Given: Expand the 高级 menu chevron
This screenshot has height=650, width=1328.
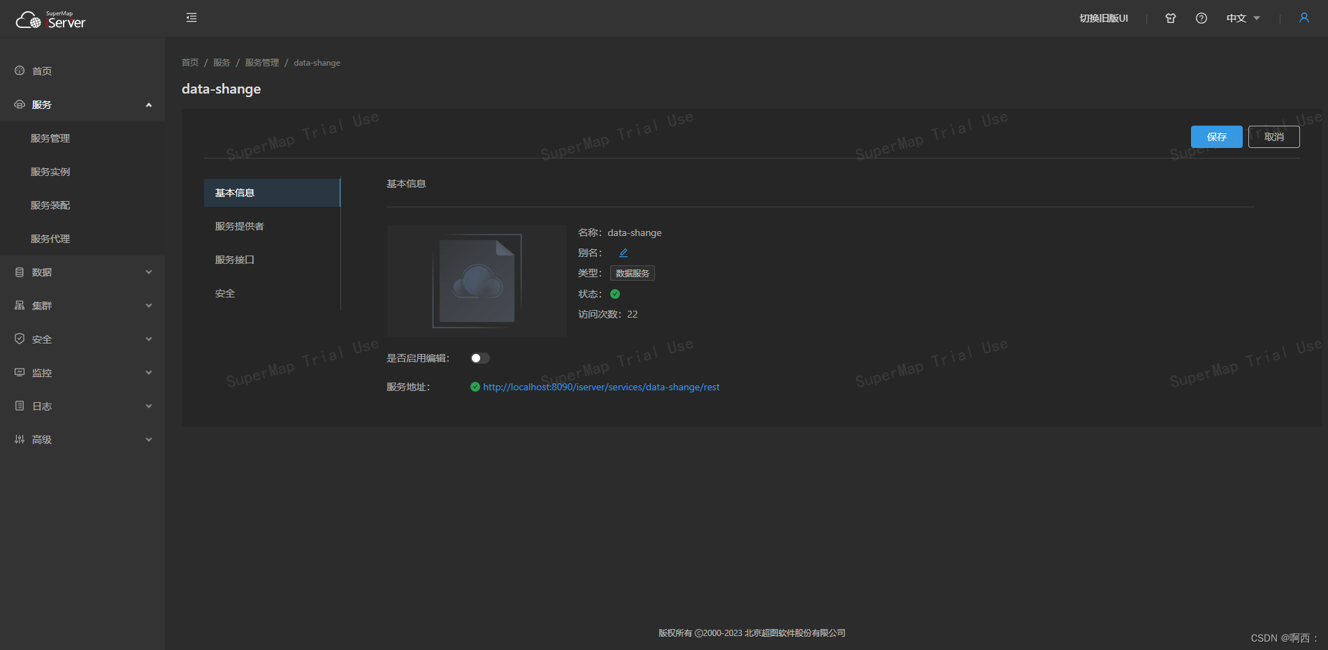Looking at the screenshot, I should 149,440.
